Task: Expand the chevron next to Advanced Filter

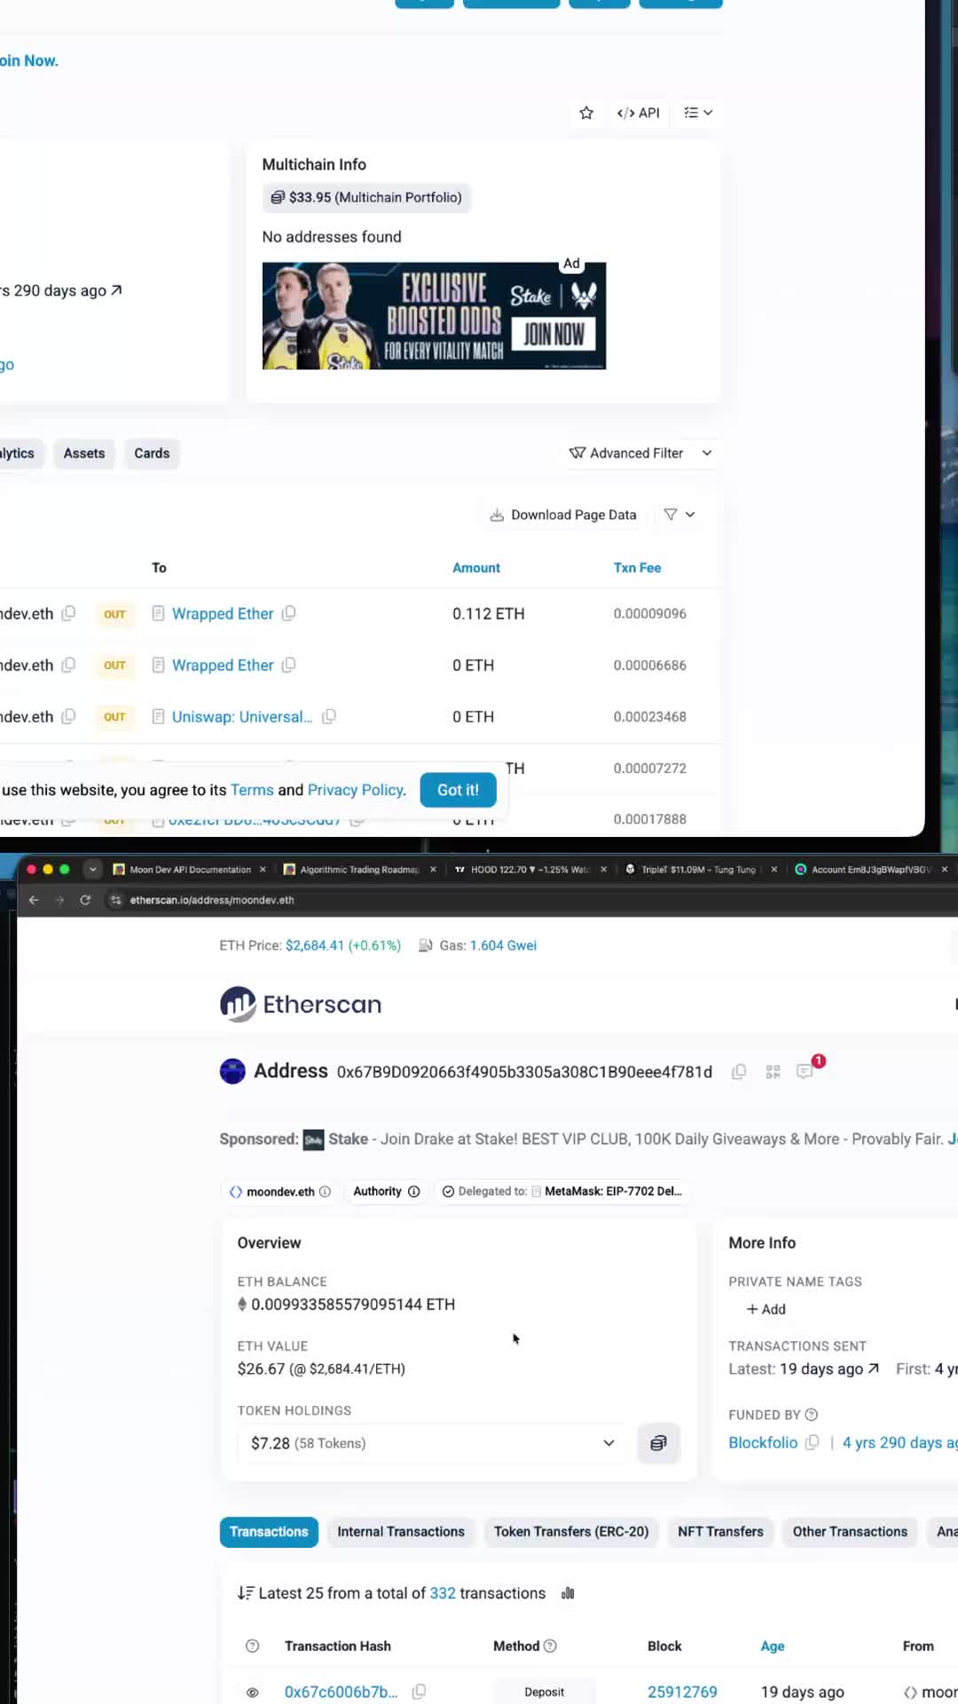Action: [707, 454]
